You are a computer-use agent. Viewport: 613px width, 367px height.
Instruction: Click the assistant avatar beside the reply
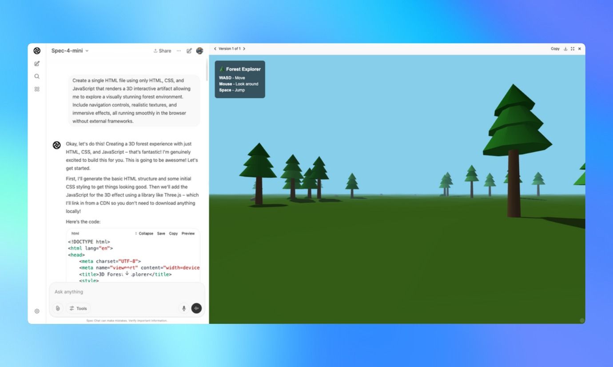pyautogui.click(x=56, y=145)
